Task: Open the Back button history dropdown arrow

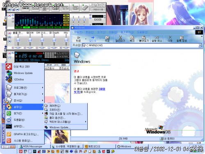Action: pos(86,39)
